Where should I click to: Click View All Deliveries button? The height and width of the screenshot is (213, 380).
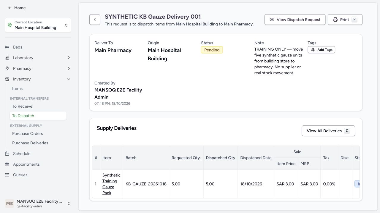coord(328,131)
